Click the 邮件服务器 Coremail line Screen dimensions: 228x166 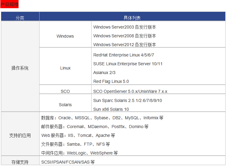coord(95,127)
